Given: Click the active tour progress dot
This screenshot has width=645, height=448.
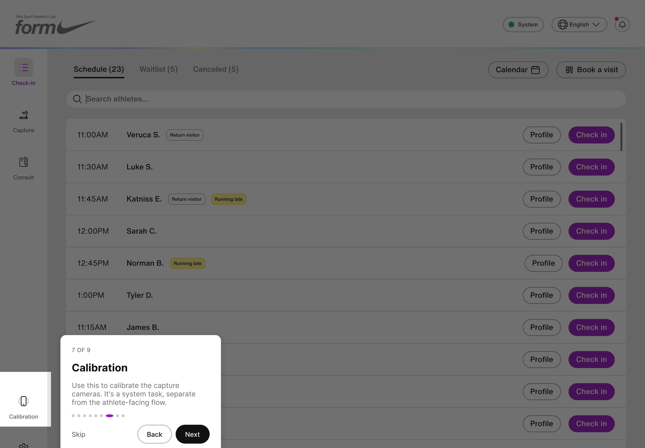Looking at the screenshot, I should pyautogui.click(x=110, y=416).
